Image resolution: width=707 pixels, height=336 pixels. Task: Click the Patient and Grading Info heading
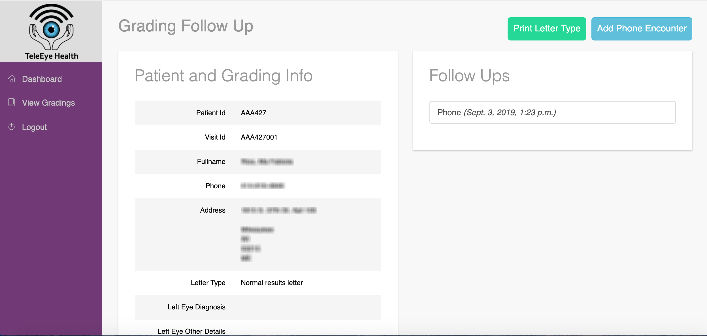[x=223, y=76]
